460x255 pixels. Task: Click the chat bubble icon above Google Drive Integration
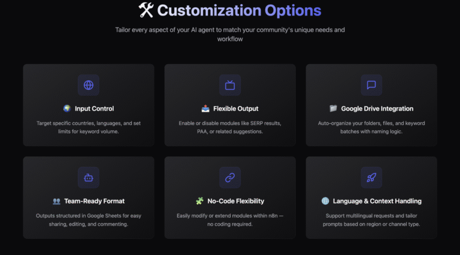(371, 85)
